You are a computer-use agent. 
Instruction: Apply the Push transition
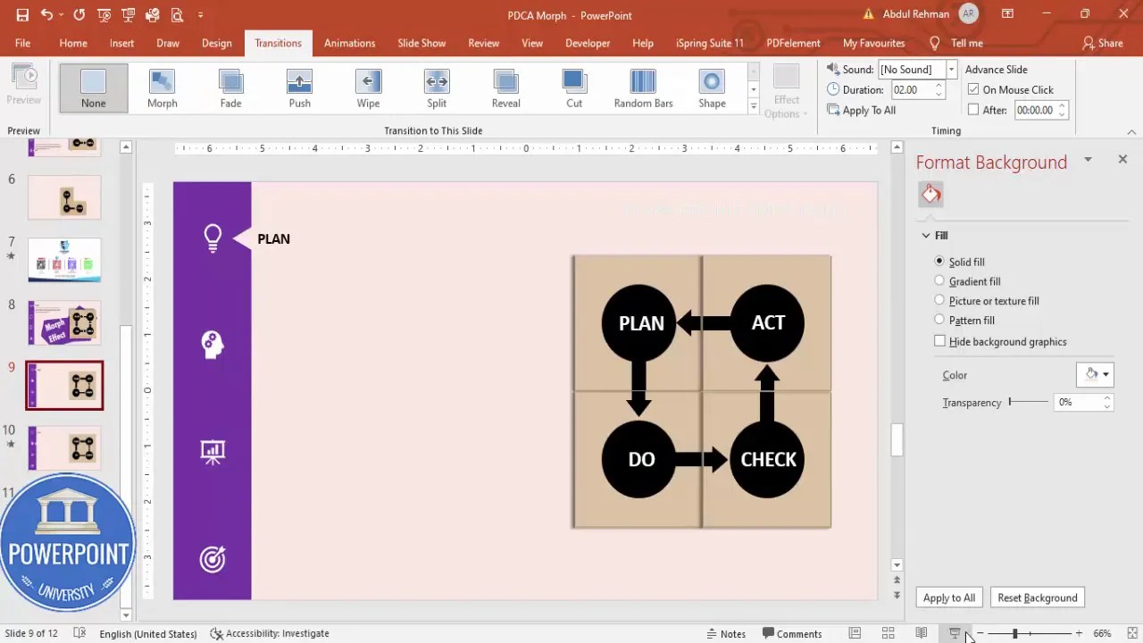(x=299, y=88)
